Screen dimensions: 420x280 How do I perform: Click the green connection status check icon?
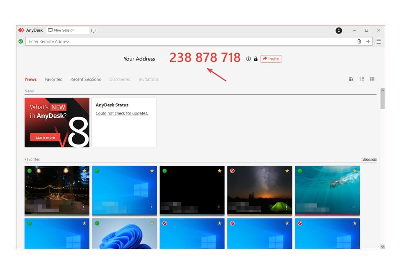click(x=21, y=41)
